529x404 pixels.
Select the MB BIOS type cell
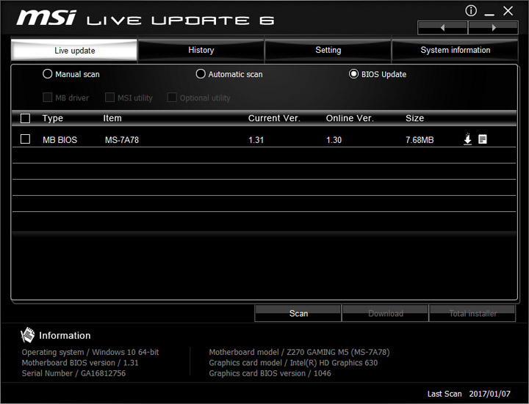(60, 140)
